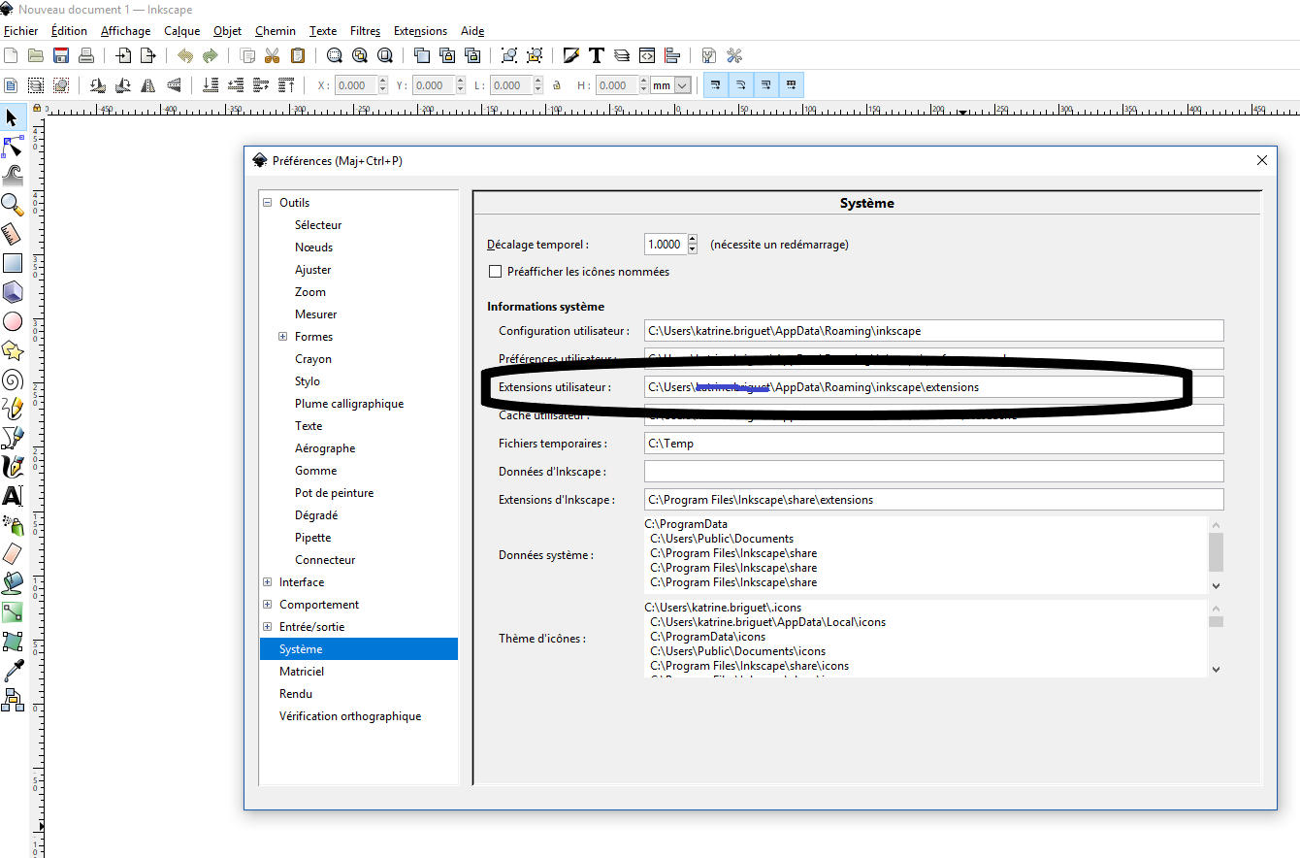Pick the Star and polygon tool
Viewport: 1300px width, 858px height.
13,349
